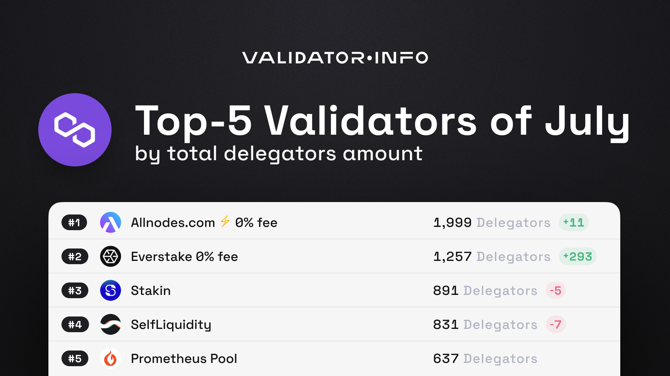Viewport: 670px width, 376px height.
Task: Open the Everstake 0% fee validator name
Action: pos(185,257)
